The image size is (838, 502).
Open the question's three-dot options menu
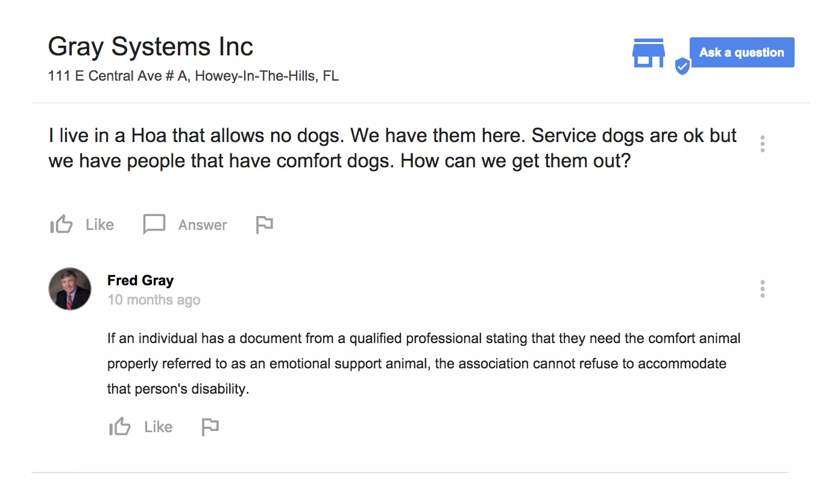tap(763, 144)
